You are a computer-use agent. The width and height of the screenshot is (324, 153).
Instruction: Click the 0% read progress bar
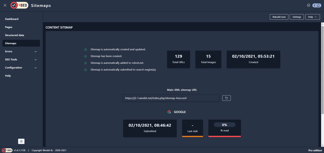coord(225,125)
